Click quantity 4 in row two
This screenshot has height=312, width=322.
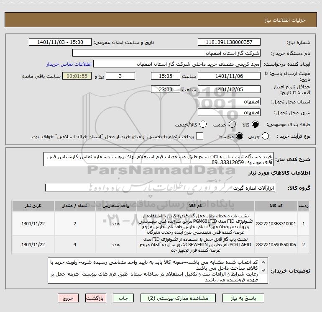75,245
